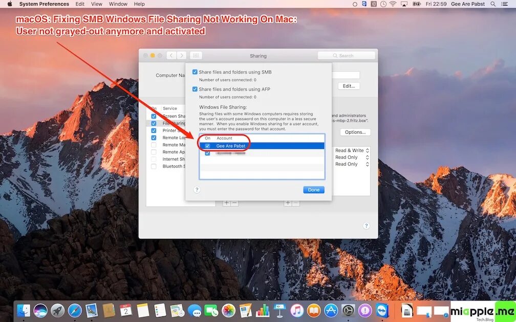Click the Done button
Viewport: 516px width, 322px height.
tap(314, 190)
